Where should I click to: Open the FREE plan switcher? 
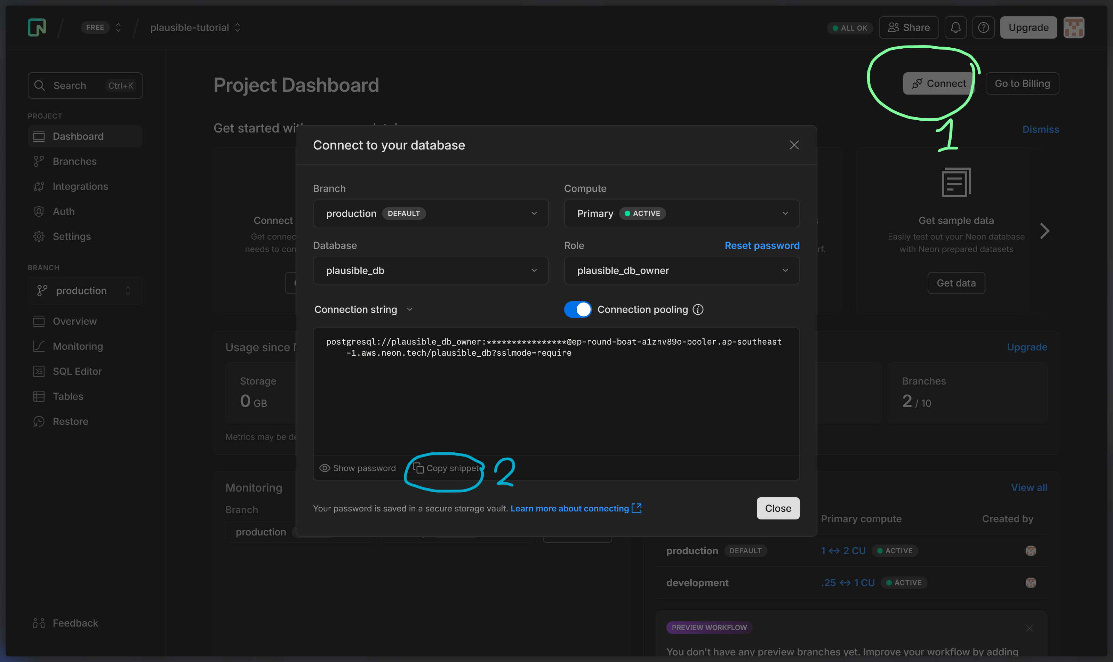[x=101, y=27]
